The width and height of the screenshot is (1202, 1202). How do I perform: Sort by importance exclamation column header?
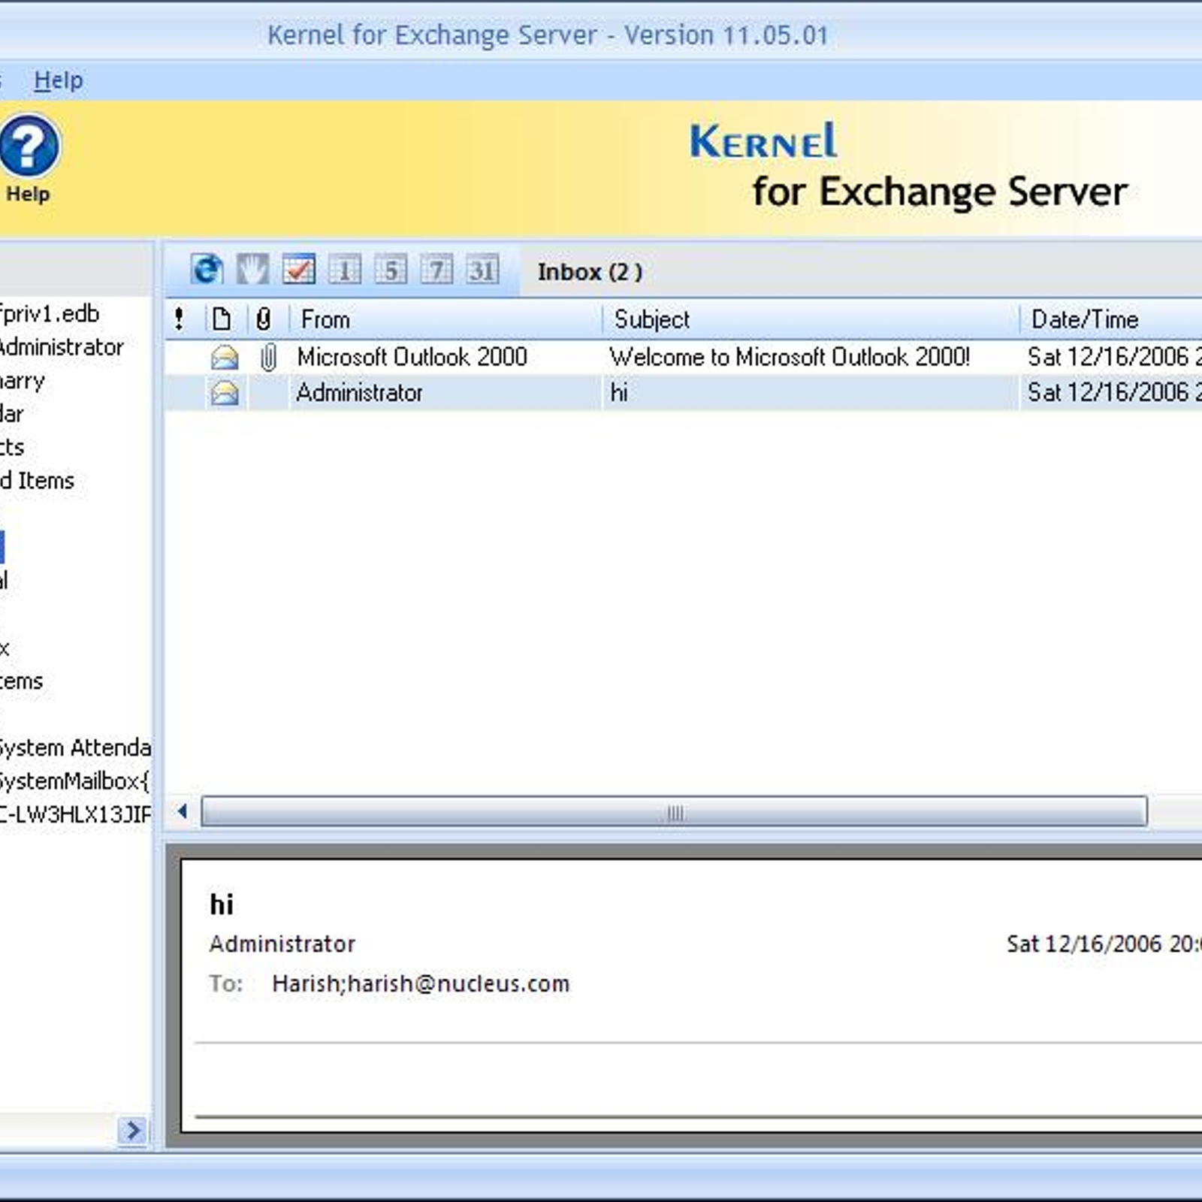click(x=179, y=319)
